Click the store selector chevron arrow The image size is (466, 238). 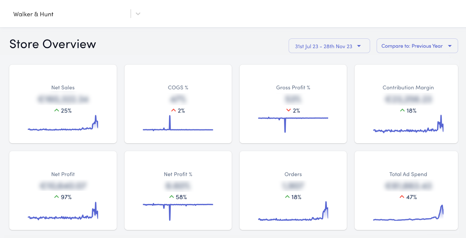coord(138,14)
